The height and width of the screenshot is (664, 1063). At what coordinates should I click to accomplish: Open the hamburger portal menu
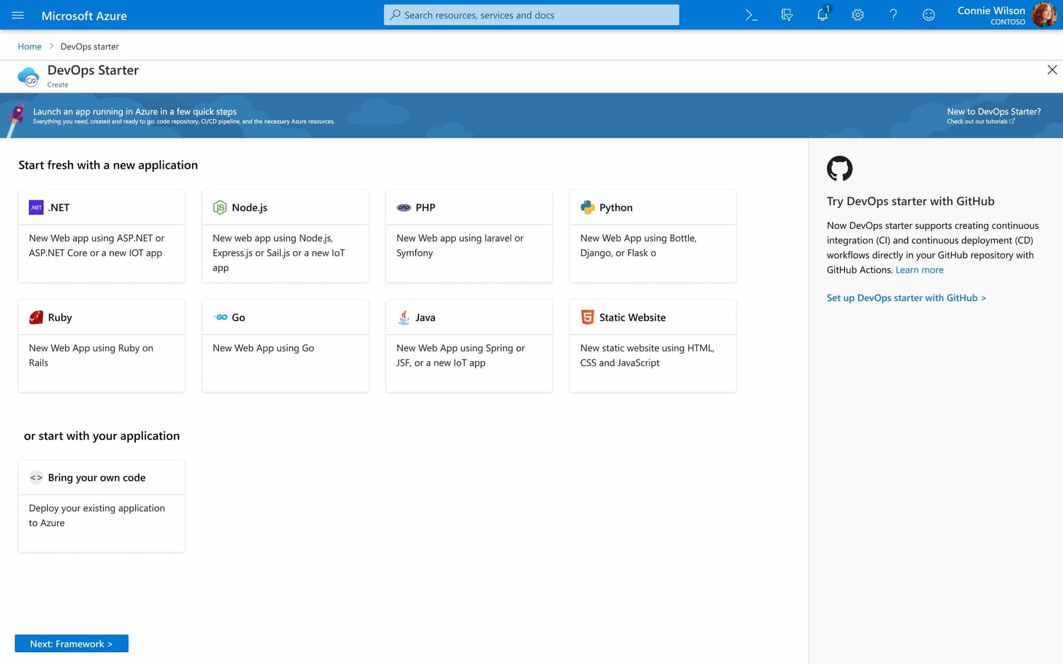click(18, 15)
